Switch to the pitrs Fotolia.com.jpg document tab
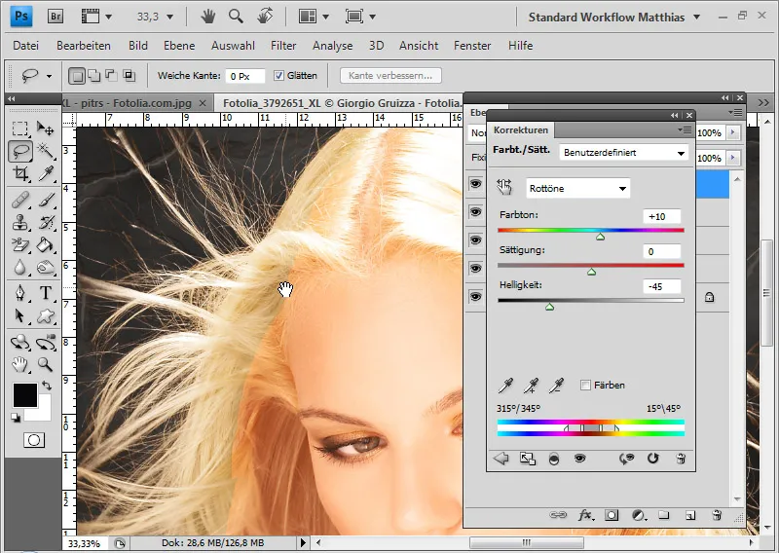The width and height of the screenshot is (779, 553). (x=130, y=103)
